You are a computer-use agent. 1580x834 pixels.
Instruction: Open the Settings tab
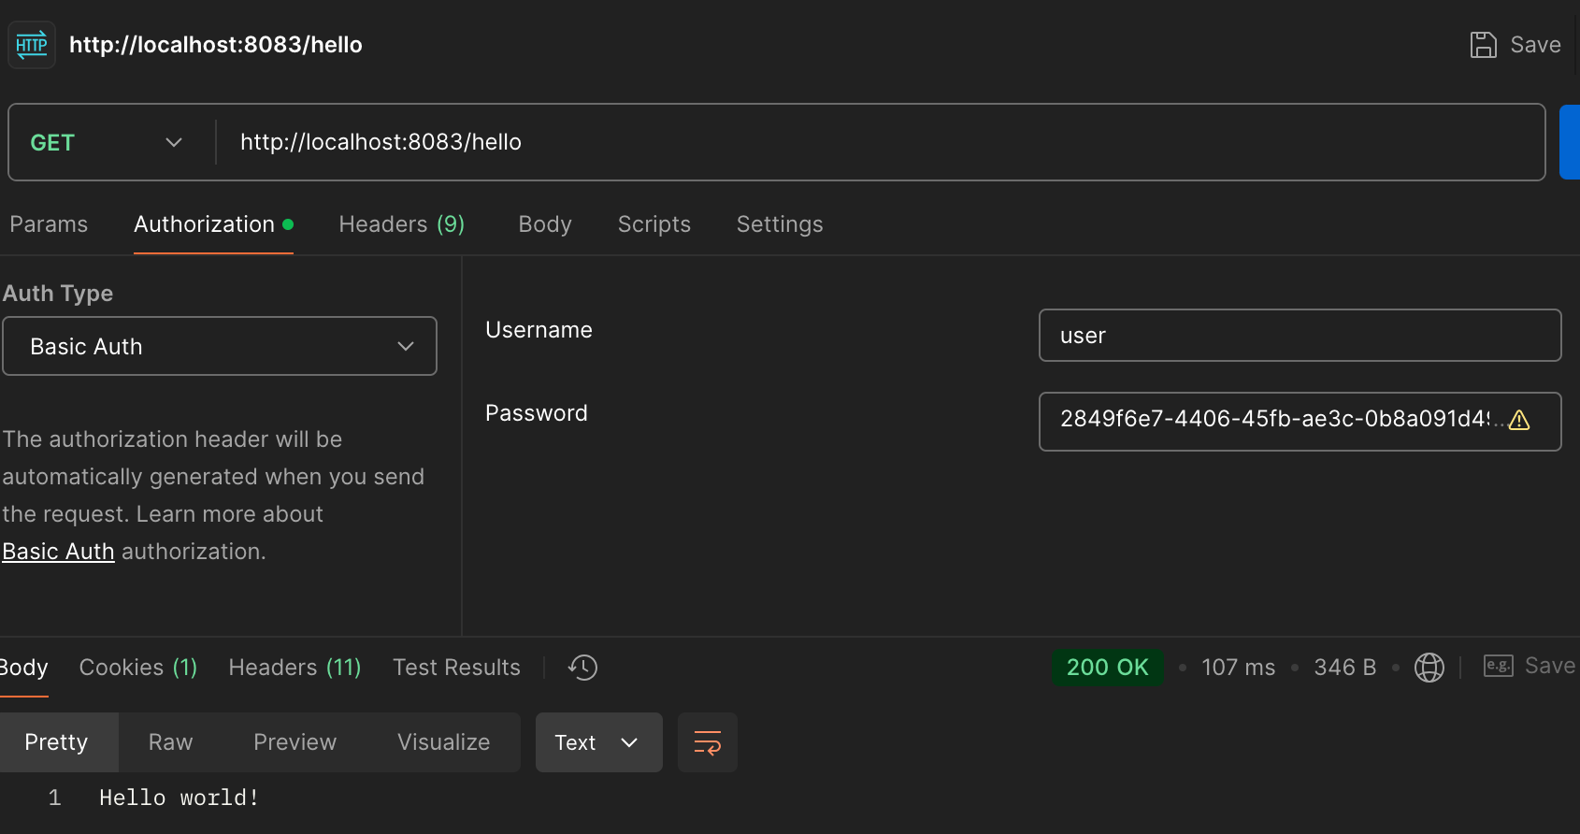coord(780,224)
